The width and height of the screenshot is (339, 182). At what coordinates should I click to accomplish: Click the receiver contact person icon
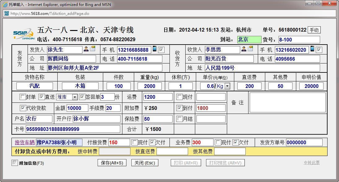coord(244,49)
